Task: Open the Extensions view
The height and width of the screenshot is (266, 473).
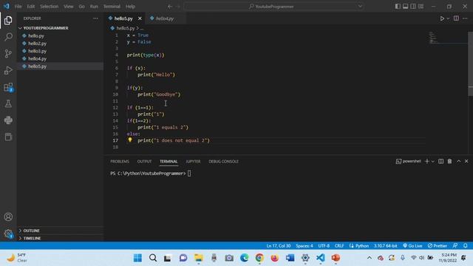Action: tap(8, 87)
